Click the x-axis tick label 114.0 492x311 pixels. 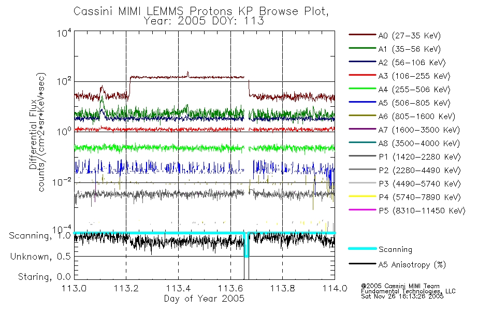[335, 288]
